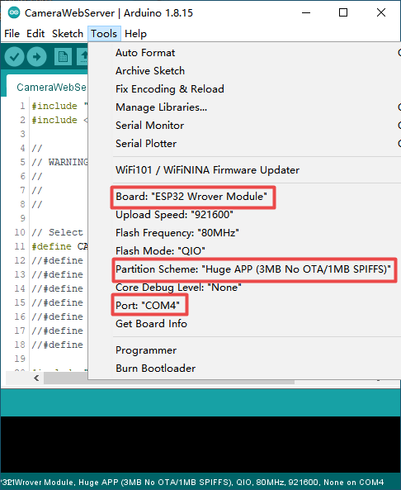Open WiFi101 / WiFiNINA Firmware Updater
Image resolution: width=401 pixels, height=490 pixels.
click(x=244, y=170)
